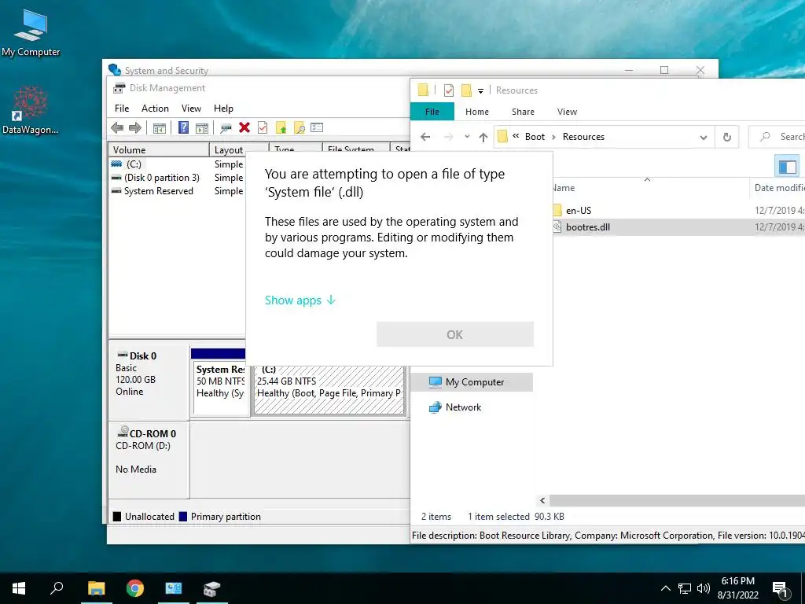805x604 pixels.
Task: Click the Properties checkmark icon in Disk Management toolbar
Action: pyautogui.click(x=263, y=127)
